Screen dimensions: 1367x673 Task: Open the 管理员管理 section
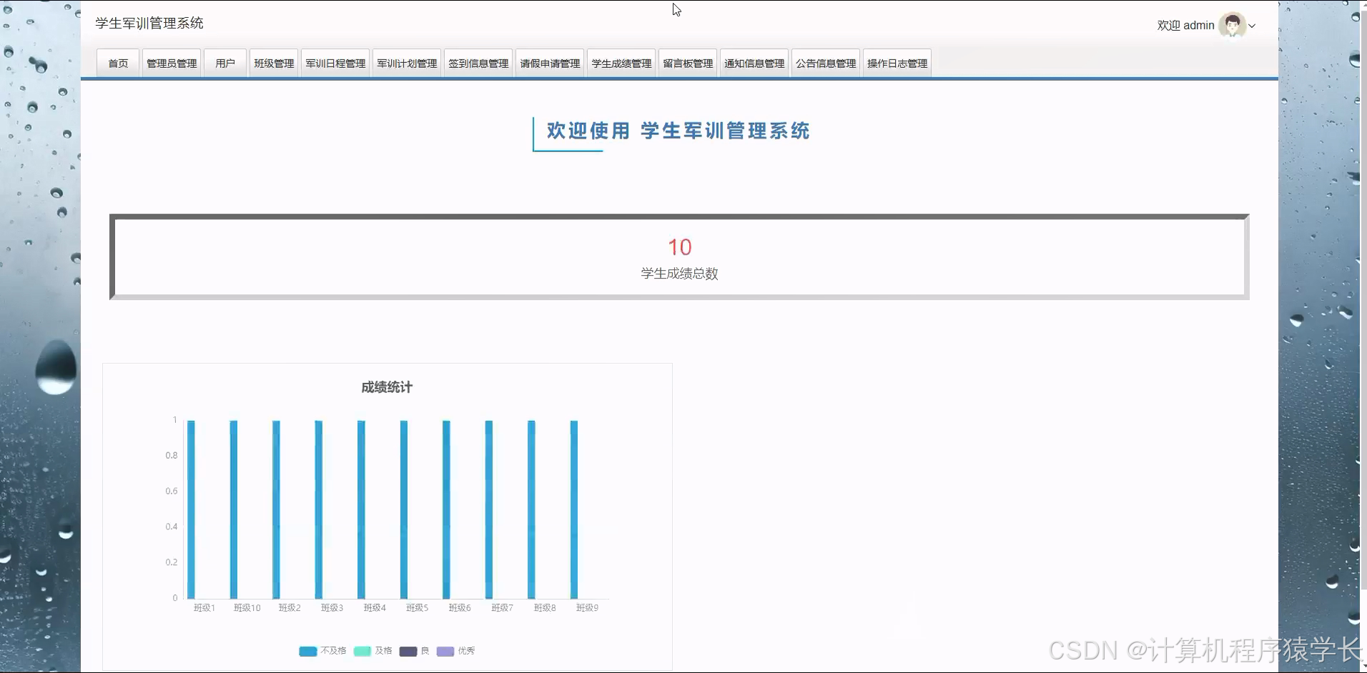pos(171,63)
